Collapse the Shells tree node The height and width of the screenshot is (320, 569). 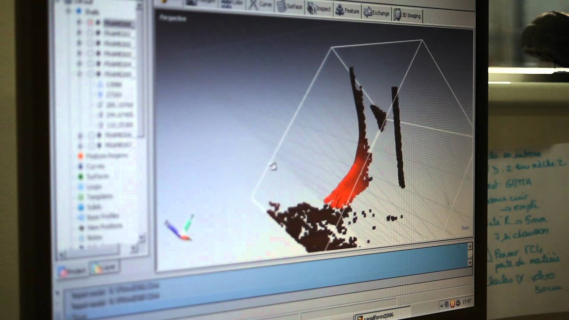click(x=68, y=11)
